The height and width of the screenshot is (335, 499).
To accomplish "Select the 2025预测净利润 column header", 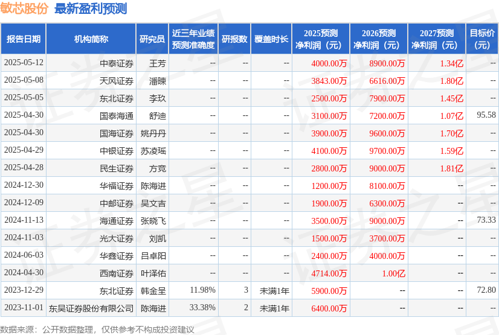I will tap(321, 39).
